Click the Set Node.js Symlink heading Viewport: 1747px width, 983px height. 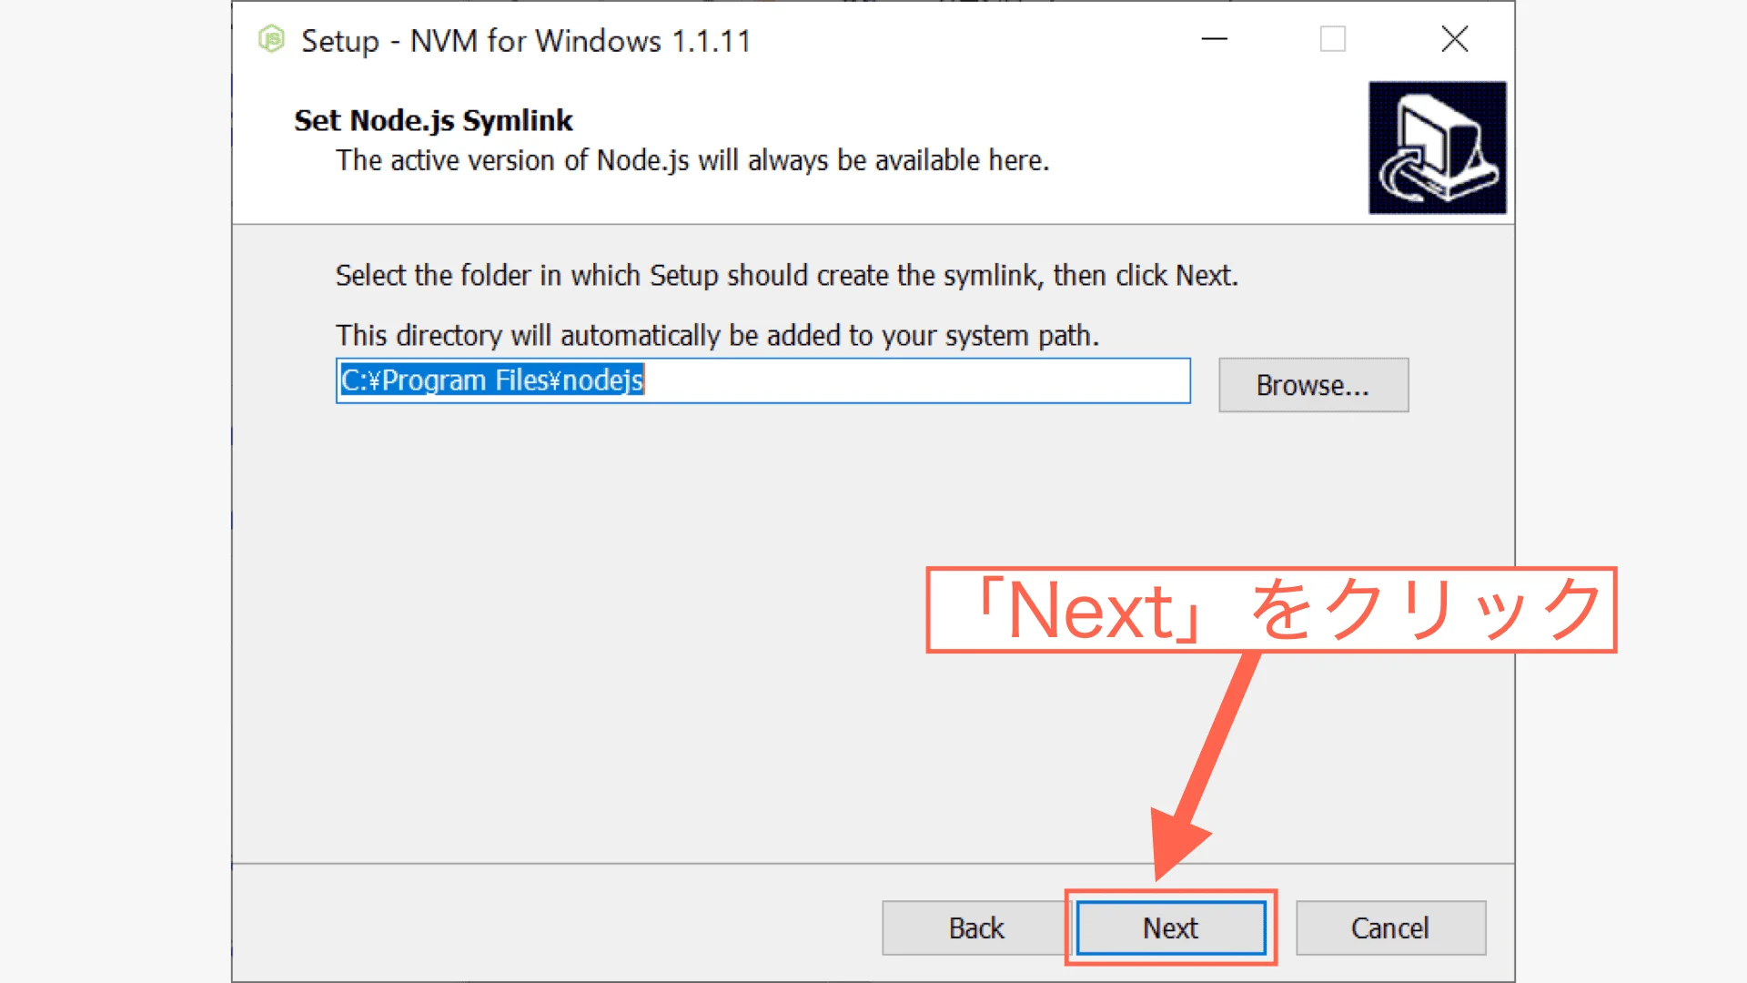coord(432,119)
